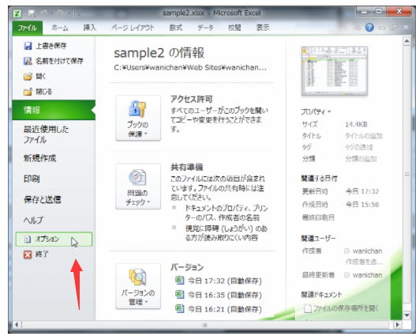Click 更新日時 value 今日 17:32
This screenshot has height=336, width=419.
(x=362, y=191)
